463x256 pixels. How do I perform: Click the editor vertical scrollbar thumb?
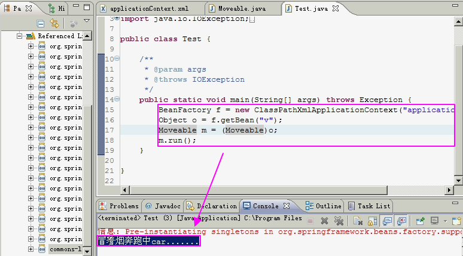coord(458,110)
